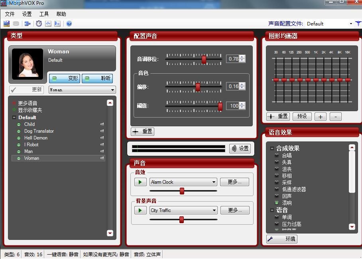Click the green star 显示收藏夹 icon
362x259 pixels.
pos(14,110)
